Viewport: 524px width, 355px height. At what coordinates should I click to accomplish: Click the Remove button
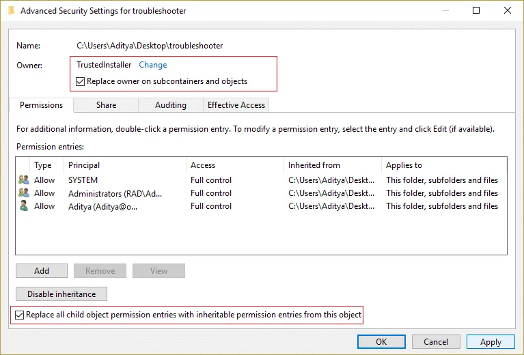click(x=100, y=270)
